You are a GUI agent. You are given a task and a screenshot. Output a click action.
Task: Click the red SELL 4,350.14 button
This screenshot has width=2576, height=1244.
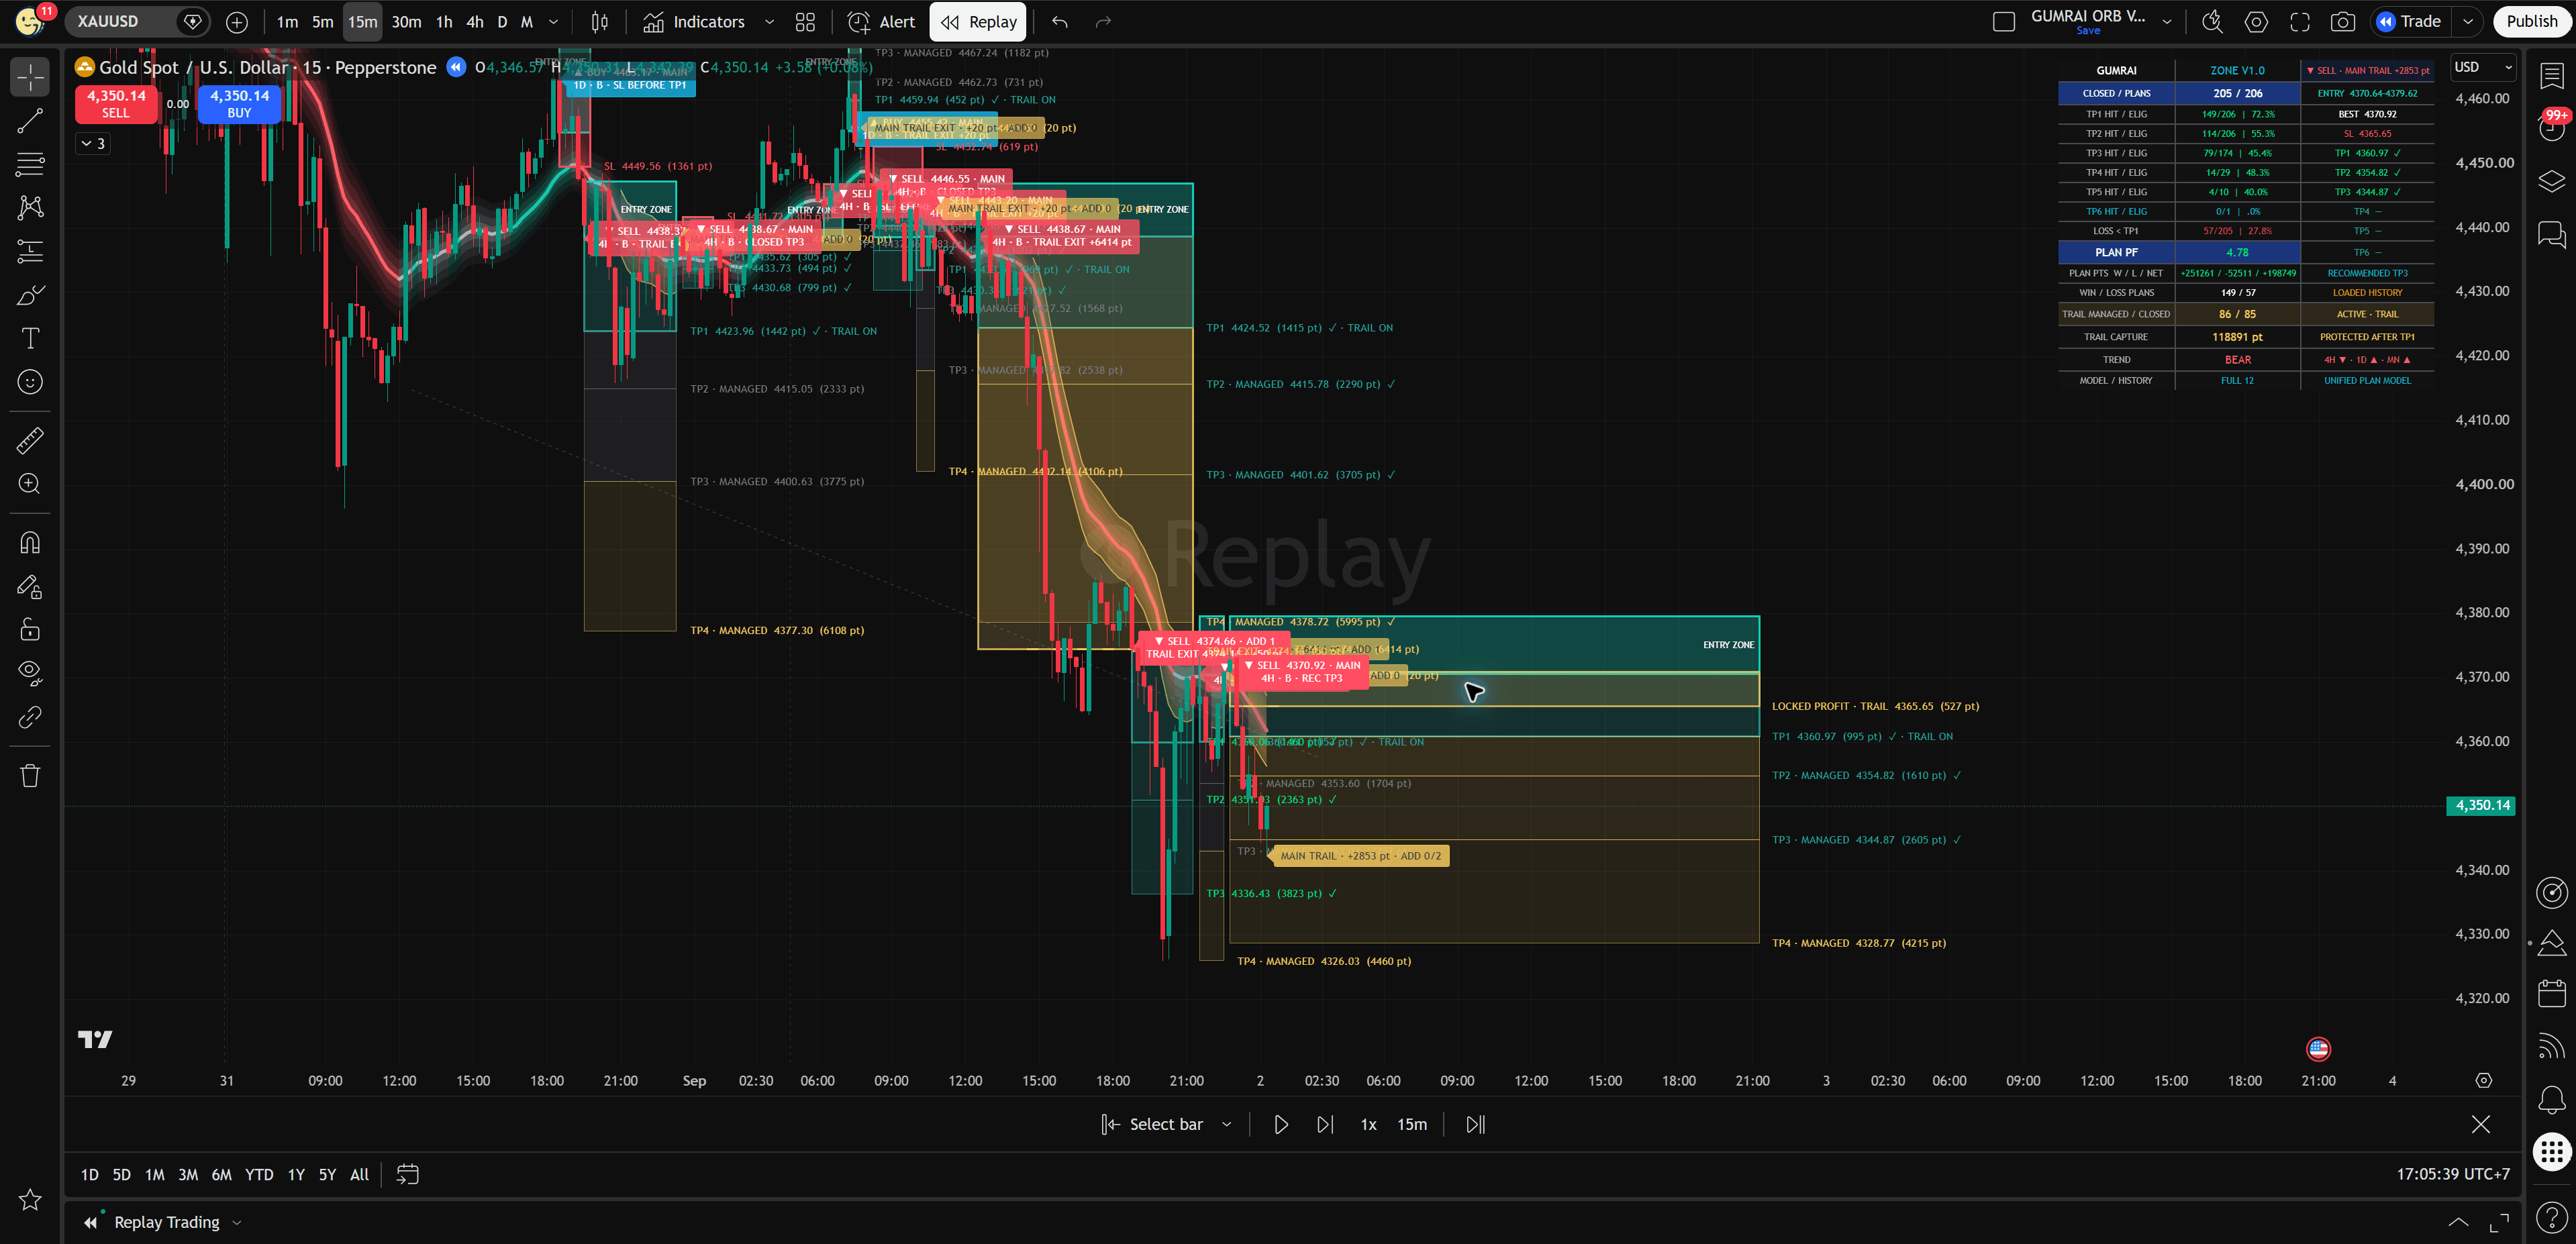[x=116, y=104]
